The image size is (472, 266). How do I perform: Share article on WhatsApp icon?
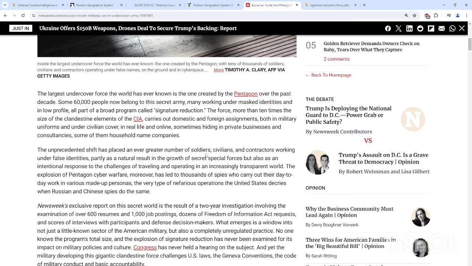452,28
